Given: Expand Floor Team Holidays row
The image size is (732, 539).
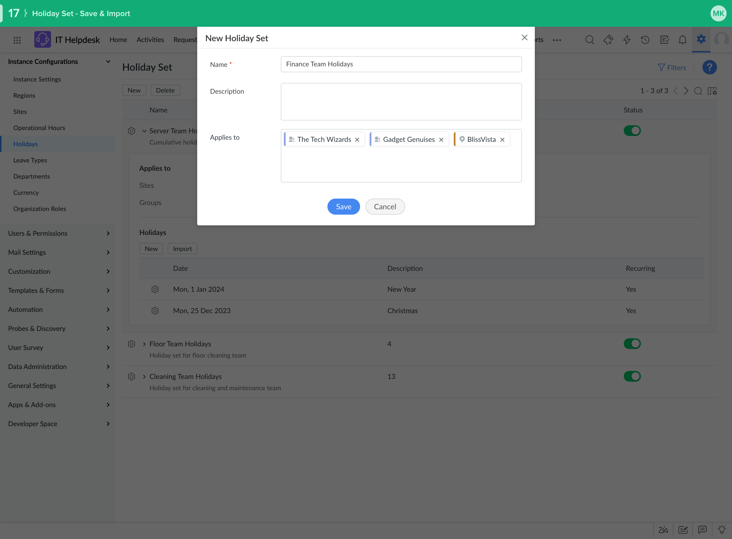Looking at the screenshot, I should click(144, 344).
